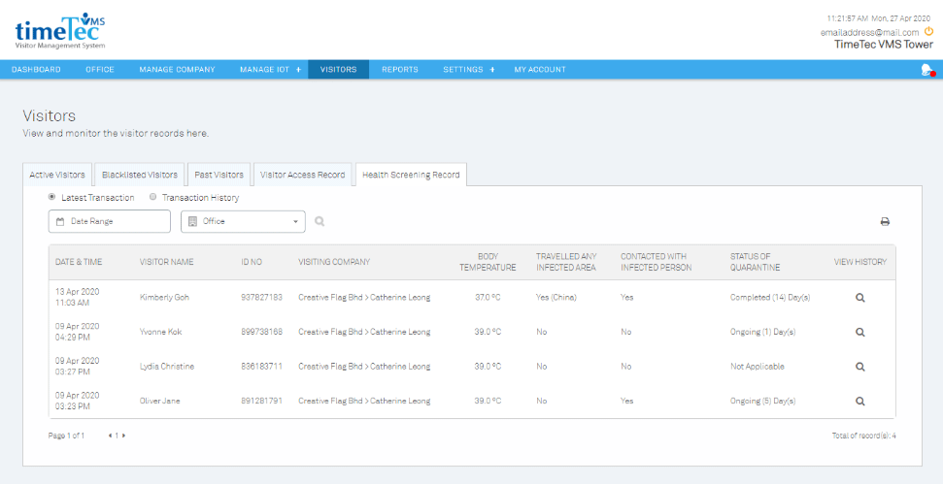Click Completed (14) Day(s) status
This screenshot has width=943, height=484.
770,297
